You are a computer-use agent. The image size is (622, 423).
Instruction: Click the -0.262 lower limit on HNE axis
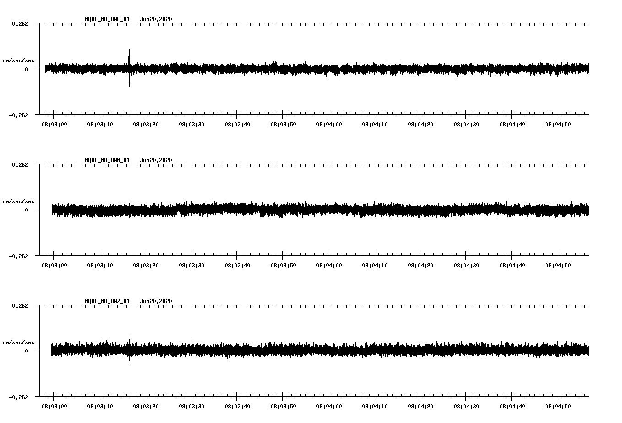[x=18, y=115]
